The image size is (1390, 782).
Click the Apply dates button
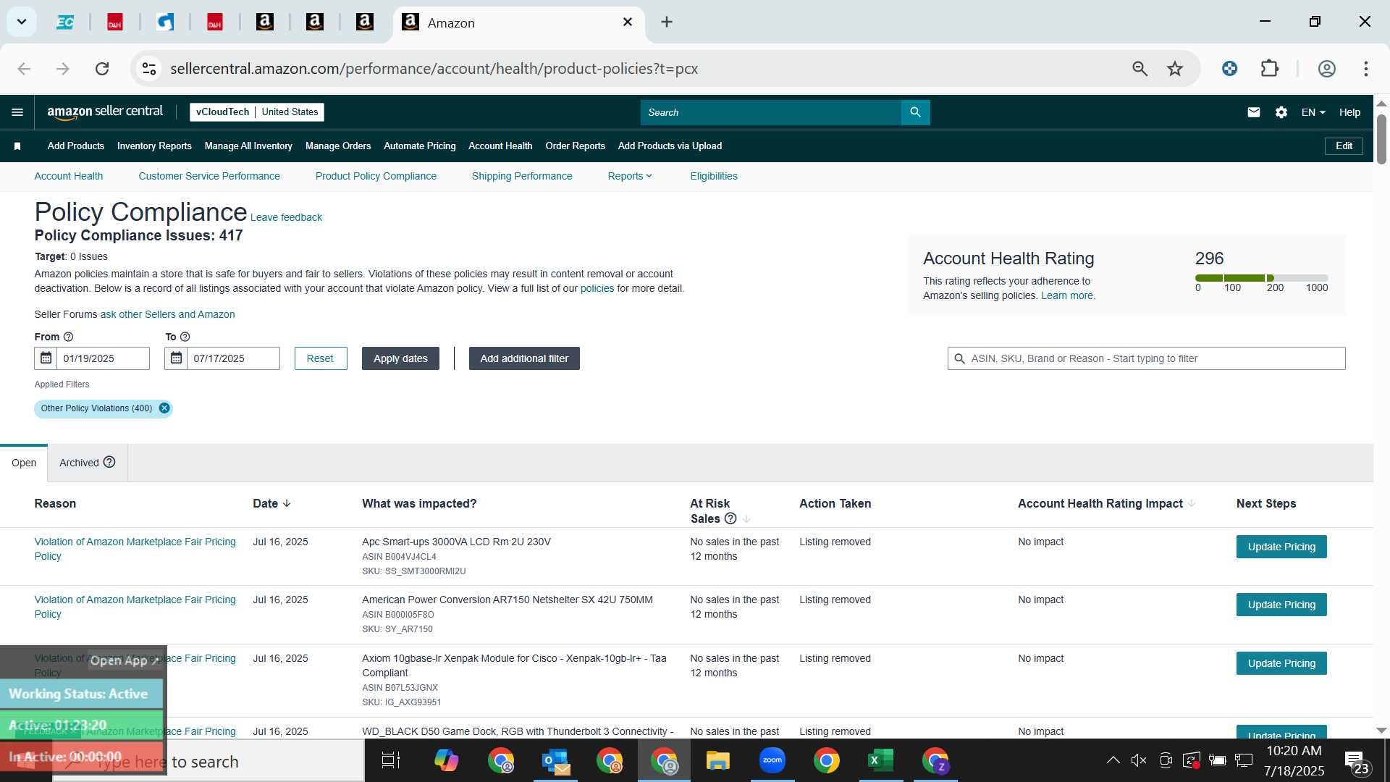tap(400, 358)
